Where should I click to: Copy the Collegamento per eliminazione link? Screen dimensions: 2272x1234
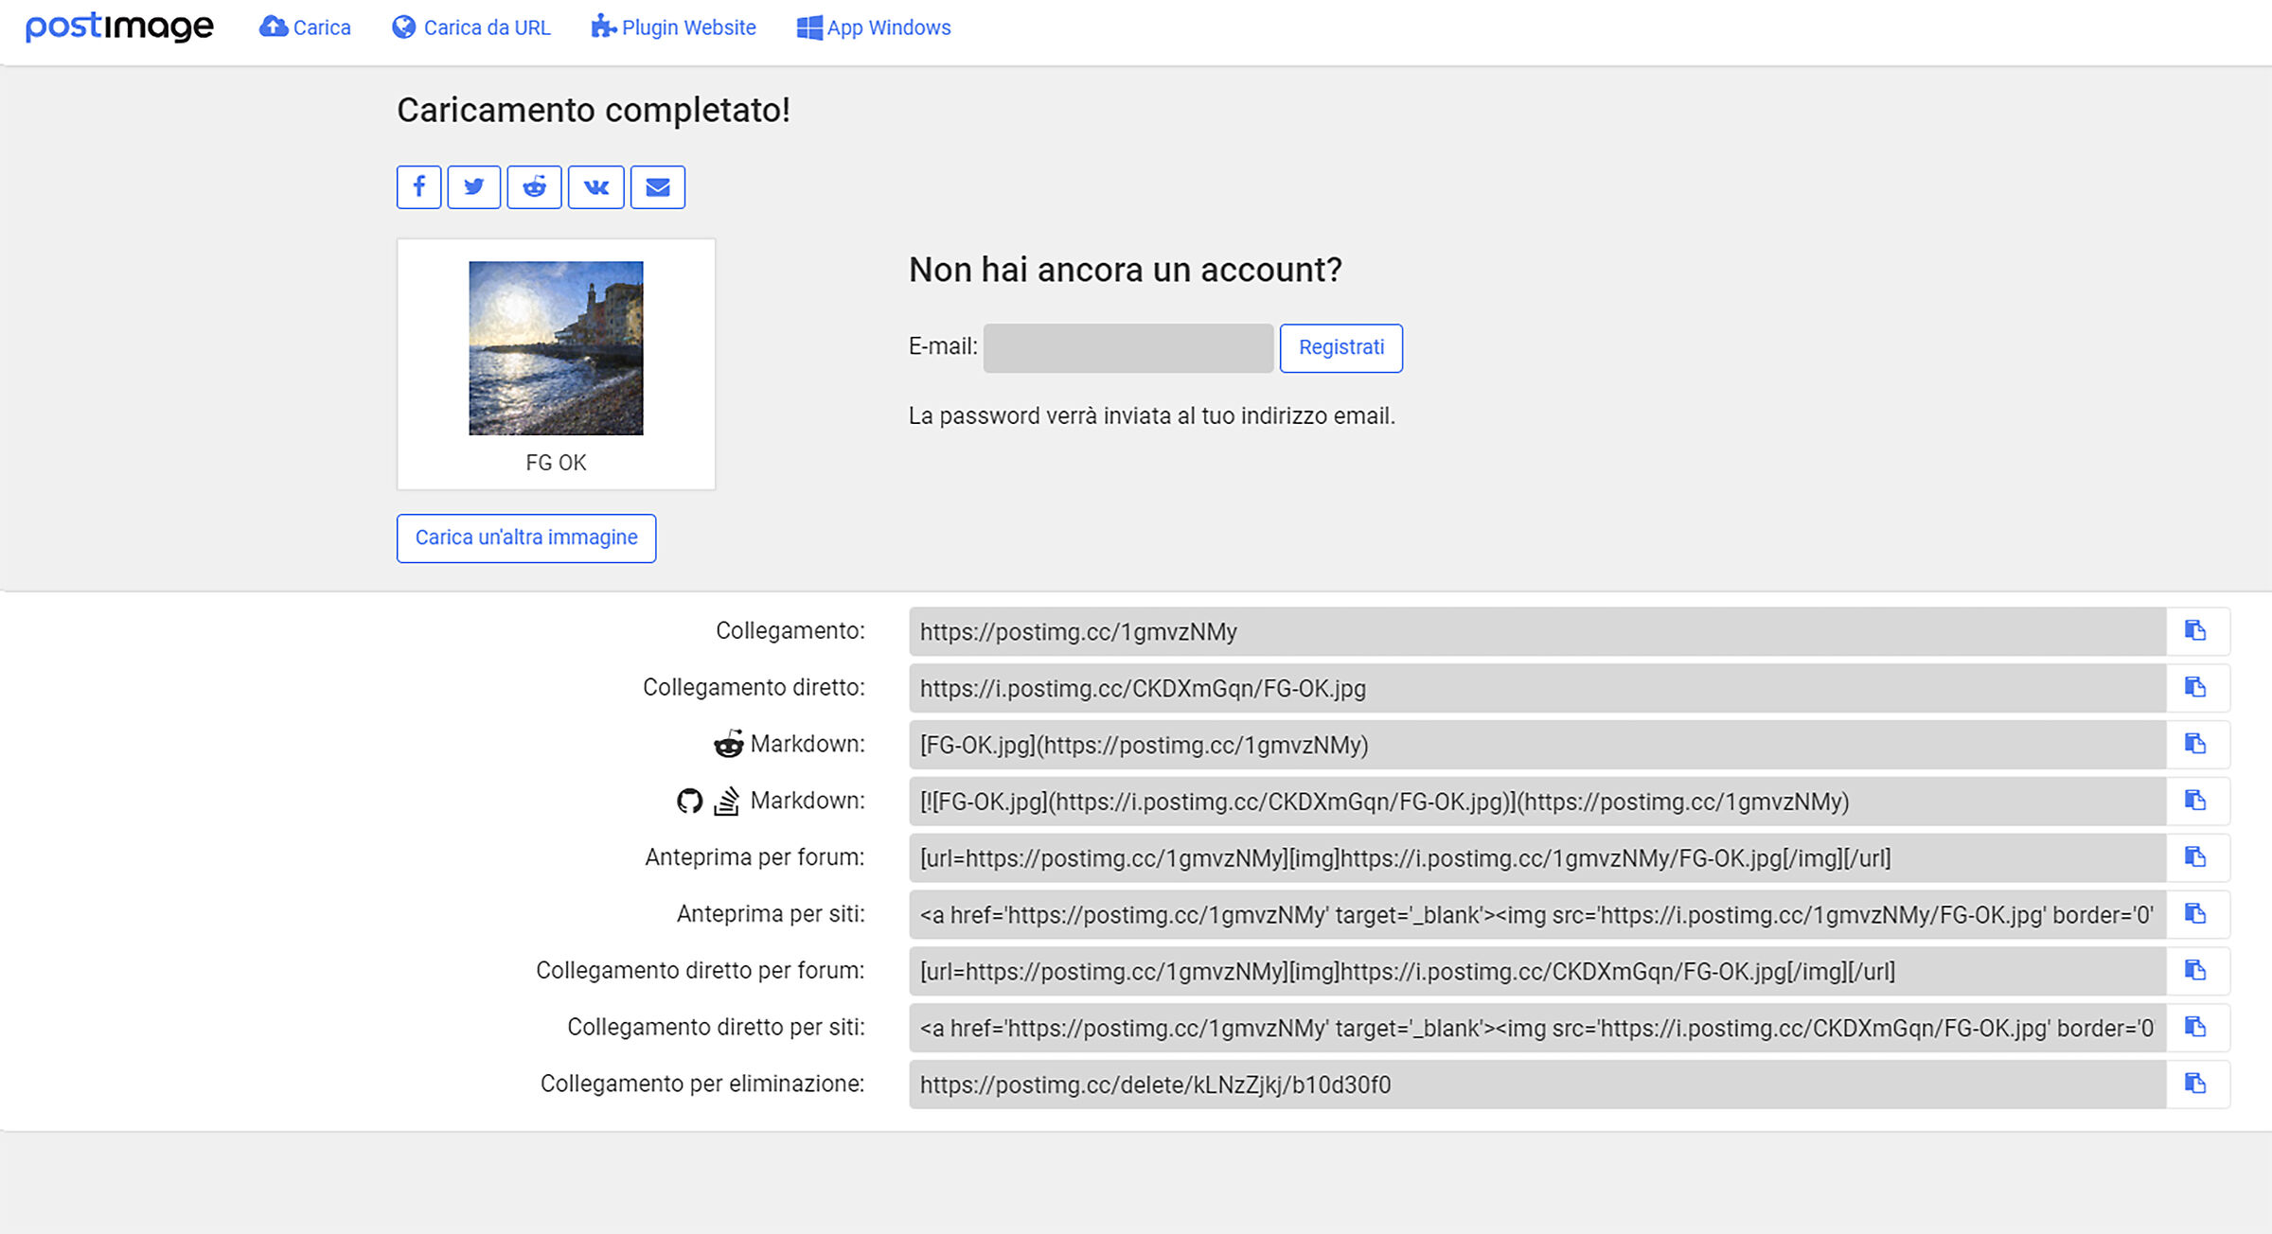click(x=2195, y=1084)
